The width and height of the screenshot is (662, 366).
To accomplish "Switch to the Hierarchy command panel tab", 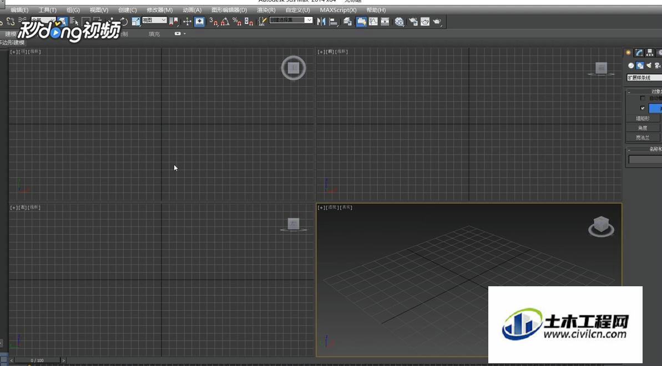I will point(650,53).
